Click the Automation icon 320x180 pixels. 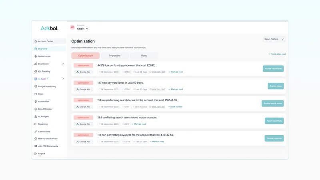36,102
